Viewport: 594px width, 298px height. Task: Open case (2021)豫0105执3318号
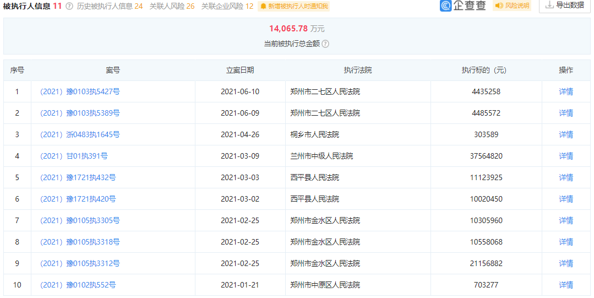[80, 242]
